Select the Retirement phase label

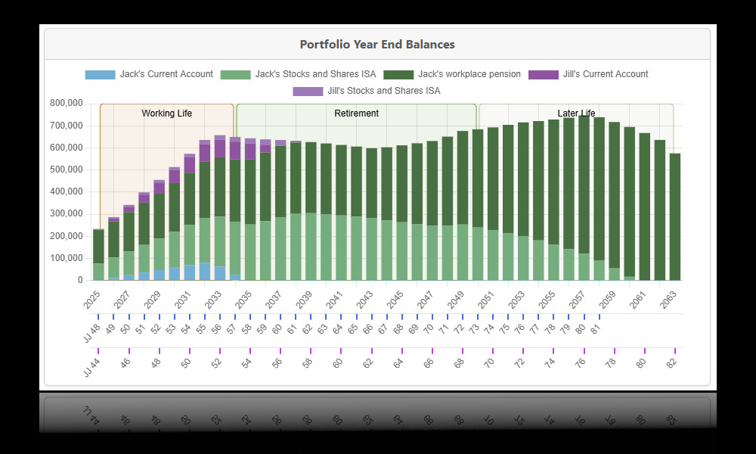356,113
